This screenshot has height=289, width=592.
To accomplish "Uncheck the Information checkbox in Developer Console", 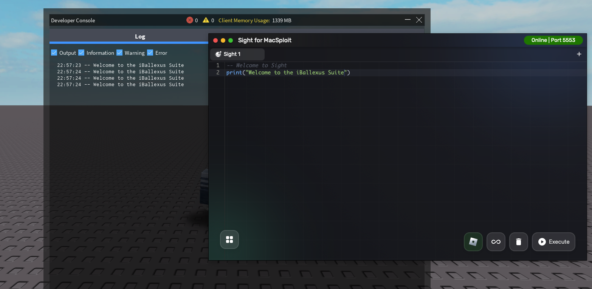I will pos(81,53).
